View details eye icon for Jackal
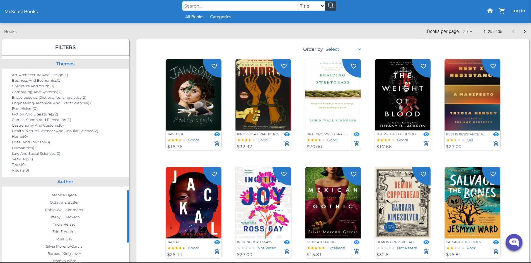The height and width of the screenshot is (263, 531). click(x=217, y=242)
